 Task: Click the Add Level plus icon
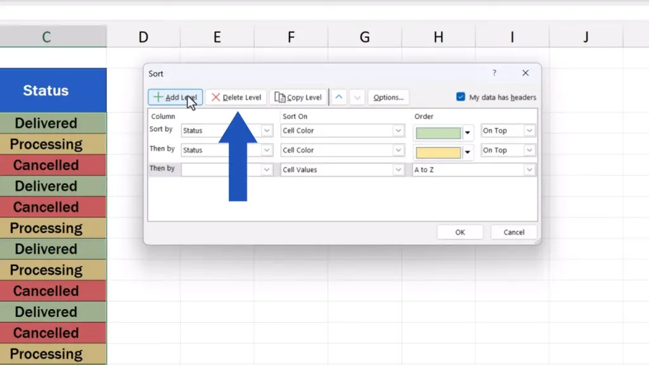pos(158,98)
